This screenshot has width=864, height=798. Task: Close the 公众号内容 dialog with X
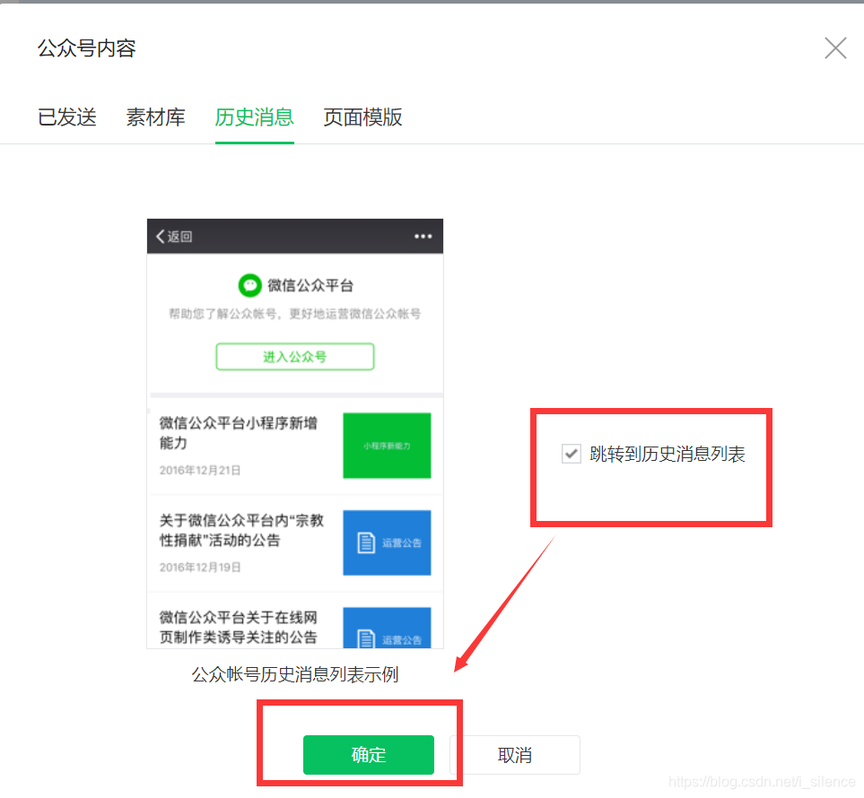click(835, 48)
